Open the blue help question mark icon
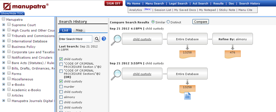This screenshot has height=112, width=276. pos(104,39)
